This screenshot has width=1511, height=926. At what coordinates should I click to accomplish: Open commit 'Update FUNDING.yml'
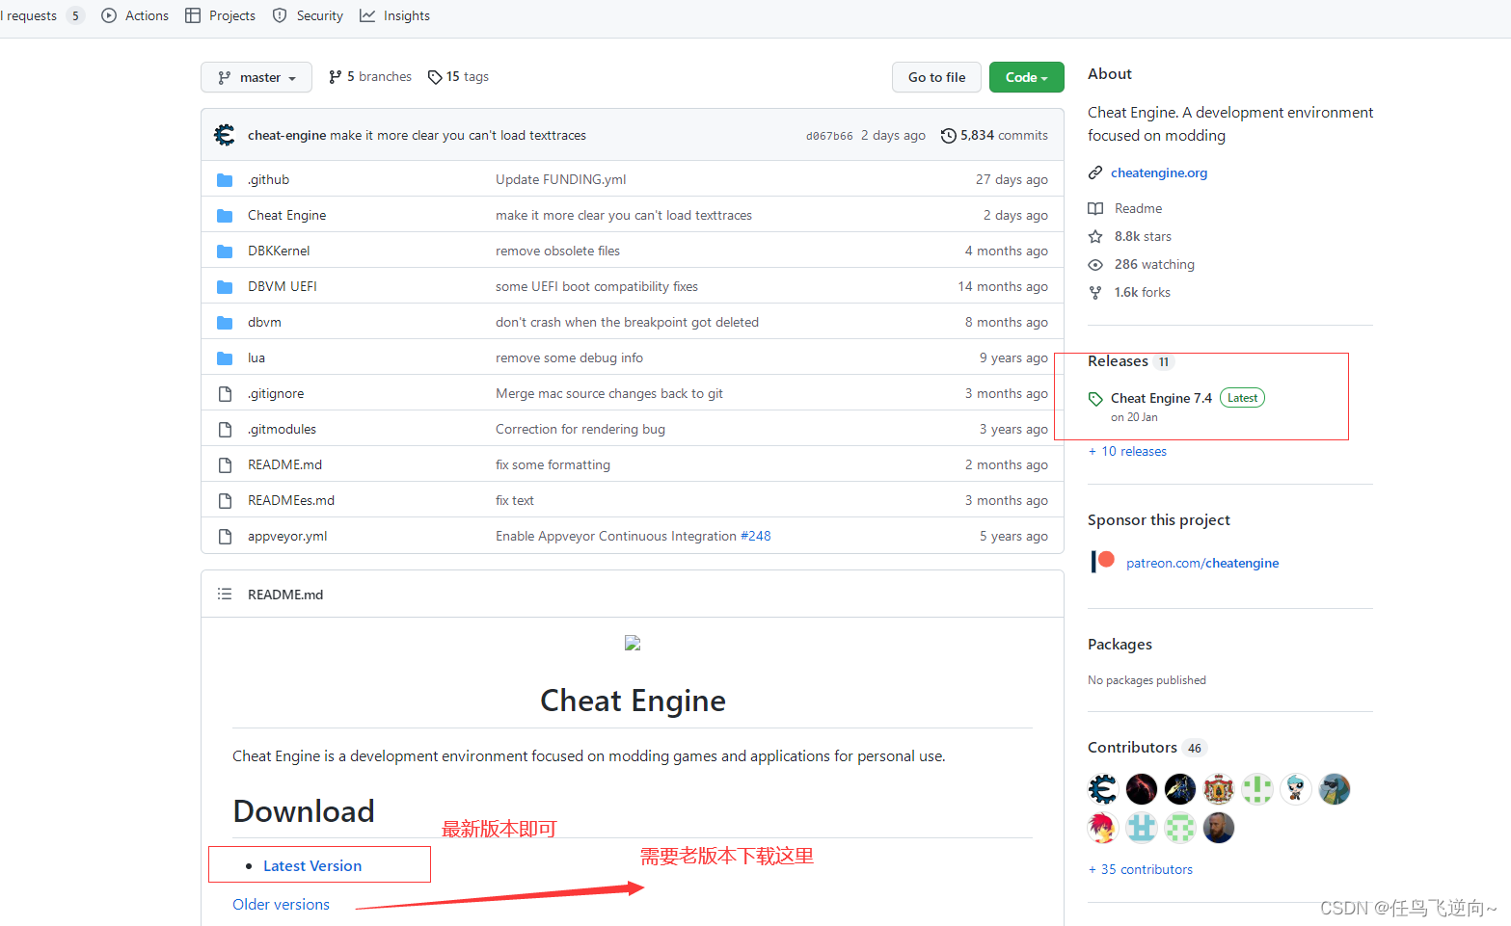tap(561, 180)
